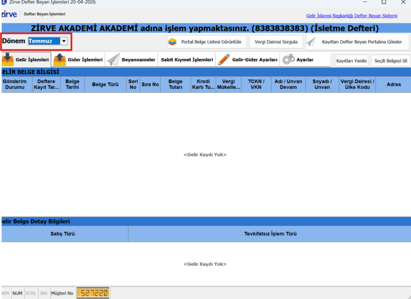Switch to the Gider İşlemleri tab
411x299 pixels.
point(78,60)
